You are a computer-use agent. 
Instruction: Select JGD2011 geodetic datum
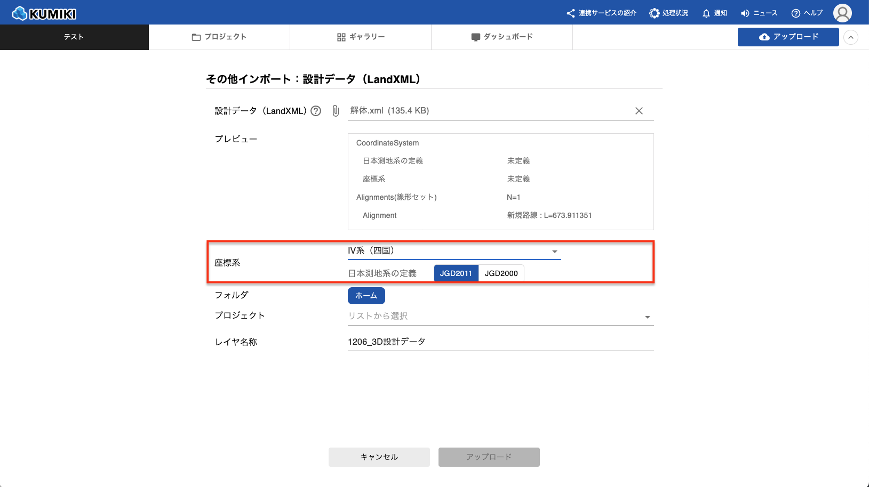[x=456, y=273]
